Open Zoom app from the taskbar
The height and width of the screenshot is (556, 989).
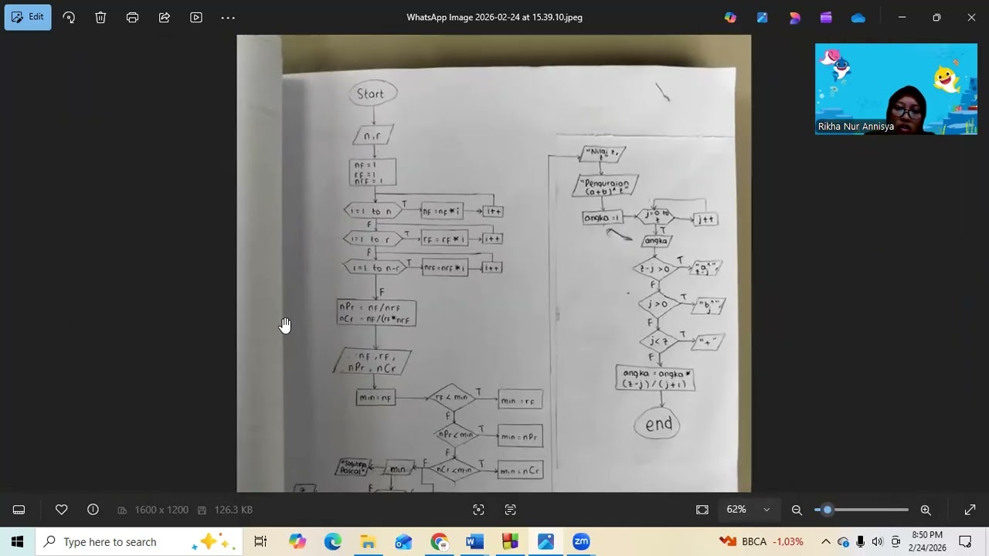[x=581, y=541]
